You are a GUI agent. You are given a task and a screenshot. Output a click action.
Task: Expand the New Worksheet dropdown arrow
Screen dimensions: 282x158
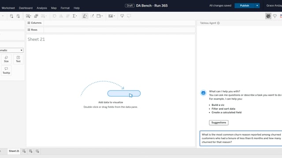click(x=31, y=16)
